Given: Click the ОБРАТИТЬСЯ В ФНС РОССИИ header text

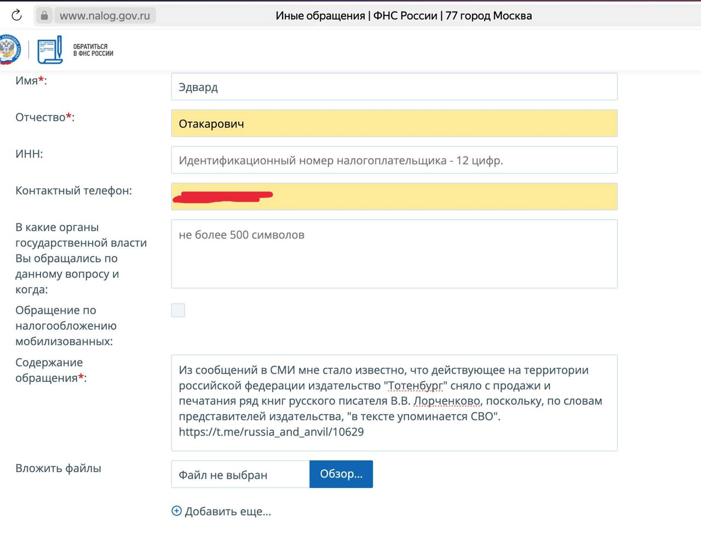Looking at the screenshot, I should [93, 50].
